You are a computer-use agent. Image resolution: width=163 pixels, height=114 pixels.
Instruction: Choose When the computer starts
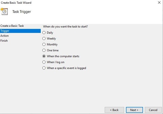pyautogui.click(x=44, y=56)
